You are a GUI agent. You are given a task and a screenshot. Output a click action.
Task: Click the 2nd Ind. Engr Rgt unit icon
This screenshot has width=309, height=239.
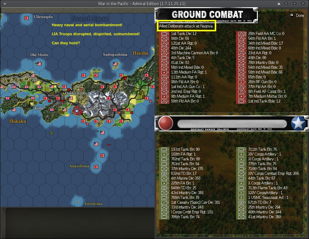coord(164,92)
